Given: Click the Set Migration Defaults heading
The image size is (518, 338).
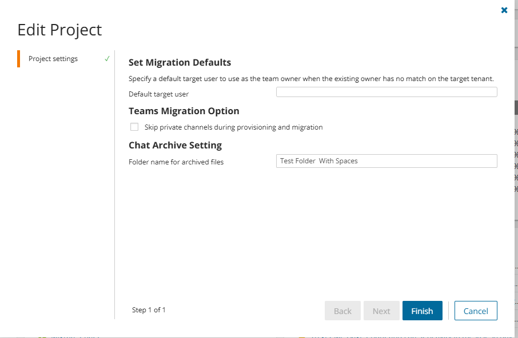Looking at the screenshot, I should pyautogui.click(x=180, y=63).
